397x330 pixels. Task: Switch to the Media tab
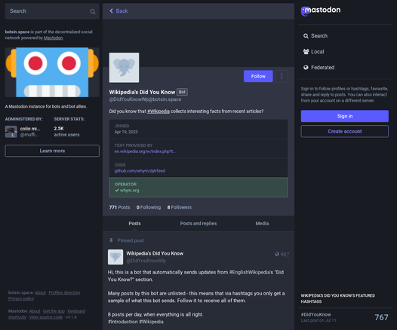pos(262,223)
